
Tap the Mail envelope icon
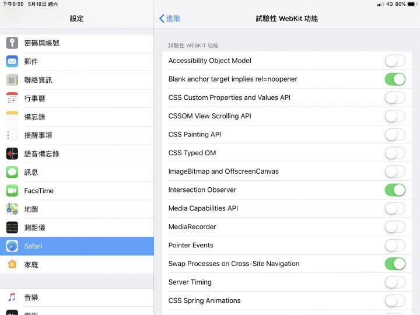[x=12, y=61]
